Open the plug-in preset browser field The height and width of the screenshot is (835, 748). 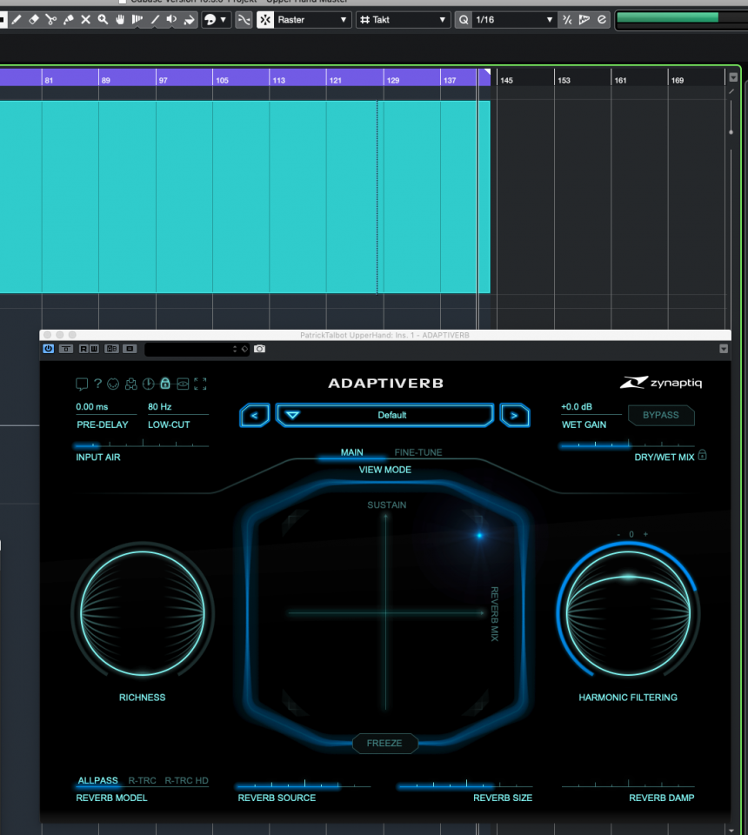pos(187,350)
